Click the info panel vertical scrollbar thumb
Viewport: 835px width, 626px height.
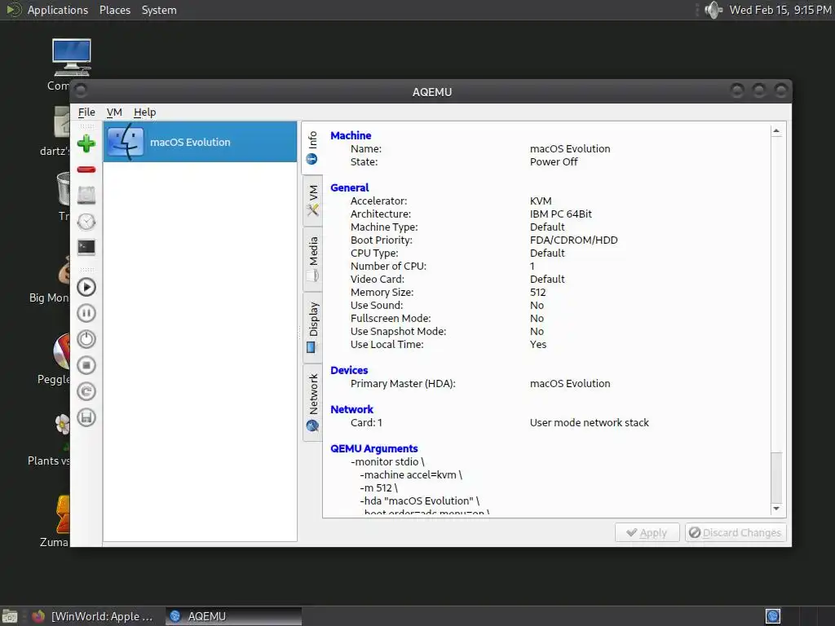click(x=776, y=476)
